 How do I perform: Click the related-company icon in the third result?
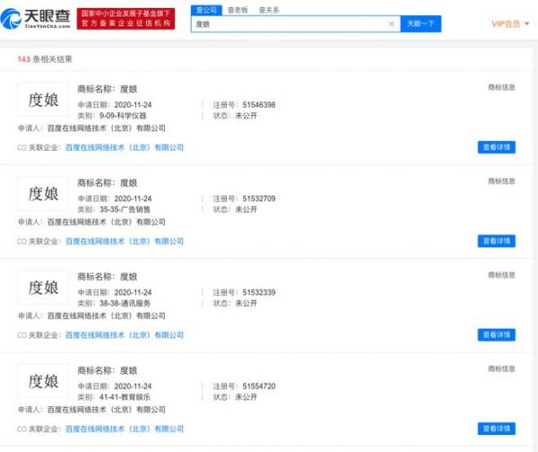tap(22, 335)
